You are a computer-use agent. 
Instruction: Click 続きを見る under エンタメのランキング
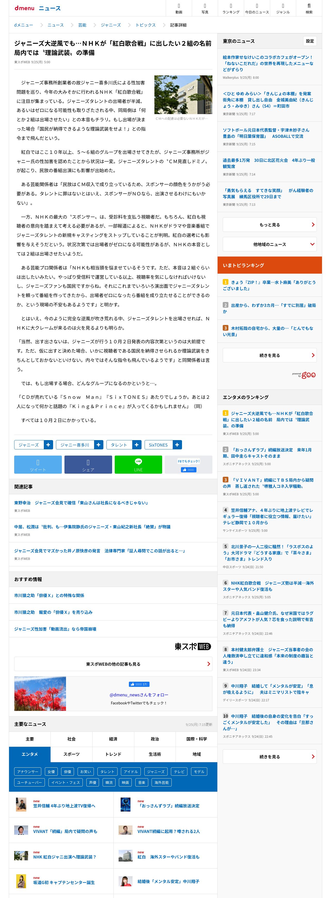[270, 757]
